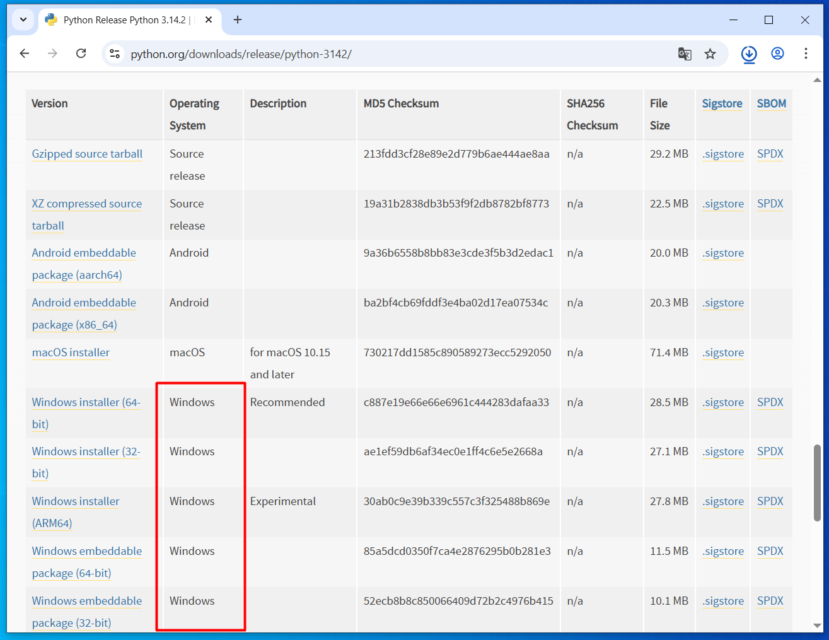Download the Windows installer (64-bit)
This screenshot has height=640, width=829.
86,413
